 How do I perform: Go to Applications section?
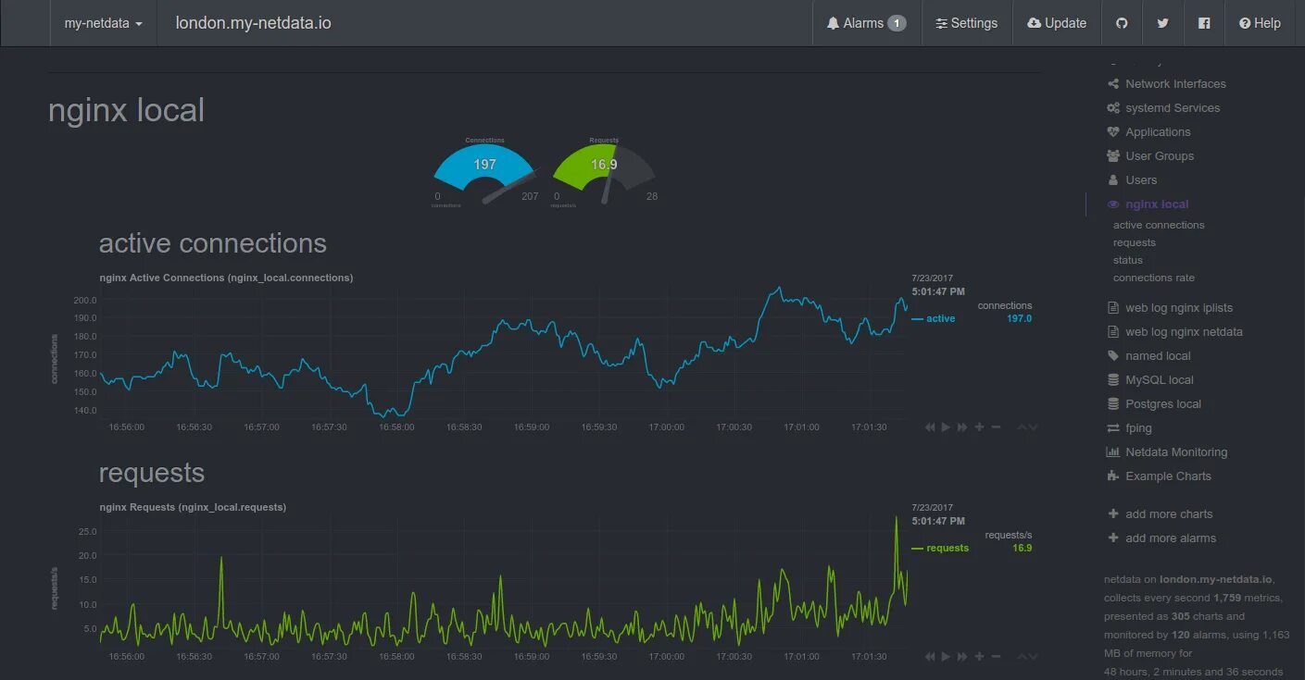pos(1148,131)
